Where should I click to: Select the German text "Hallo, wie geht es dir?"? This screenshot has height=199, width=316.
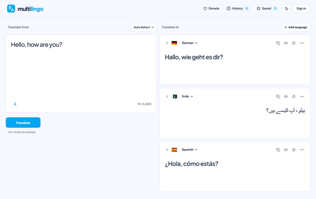194,57
